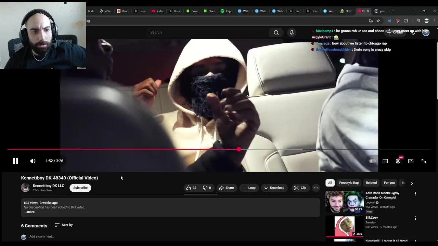438x246 pixels.
Task: Install app using the address bar icon
Action: pos(371,21)
